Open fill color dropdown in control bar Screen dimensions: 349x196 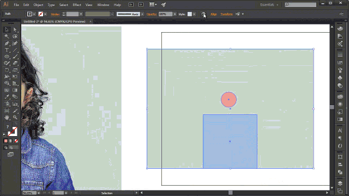pos(34,14)
